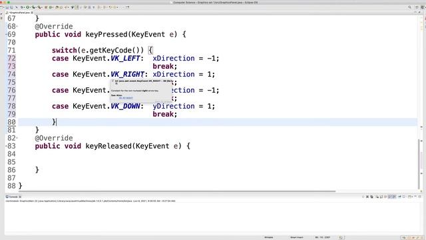The width and height of the screenshot is (426, 240).
Task: Click the Smart Insert status field
Action: pos(296,237)
